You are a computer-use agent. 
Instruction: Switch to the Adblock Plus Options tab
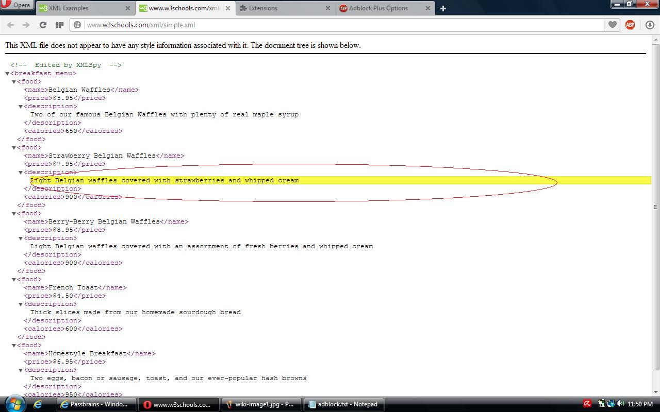[x=385, y=8]
